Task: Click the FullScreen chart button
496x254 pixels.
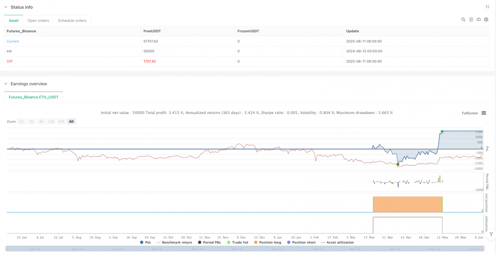Action: click(470, 113)
